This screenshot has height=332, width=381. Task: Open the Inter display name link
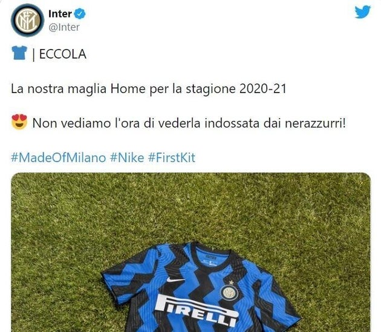pos(60,14)
